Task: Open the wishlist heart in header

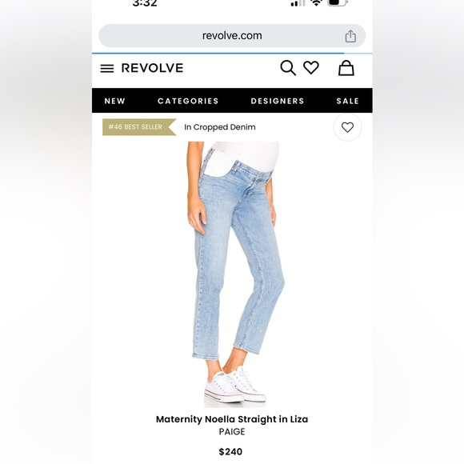Action: point(311,68)
